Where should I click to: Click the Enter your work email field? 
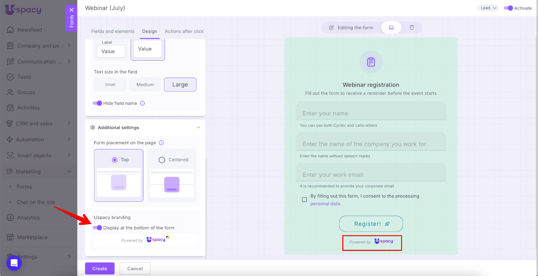click(x=371, y=172)
